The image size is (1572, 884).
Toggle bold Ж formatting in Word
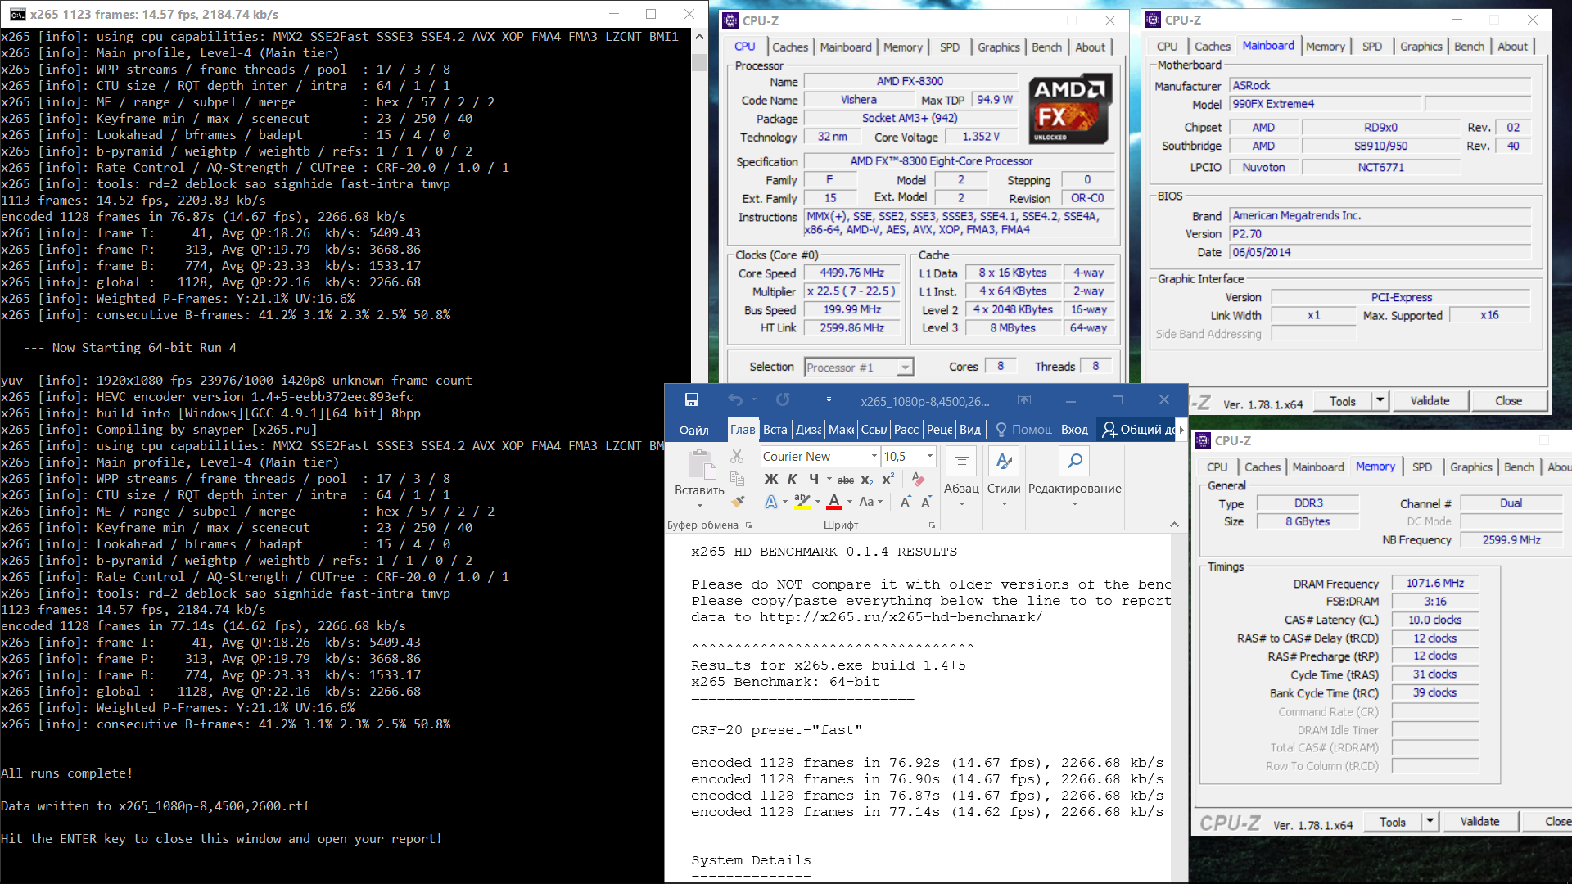pyautogui.click(x=770, y=480)
